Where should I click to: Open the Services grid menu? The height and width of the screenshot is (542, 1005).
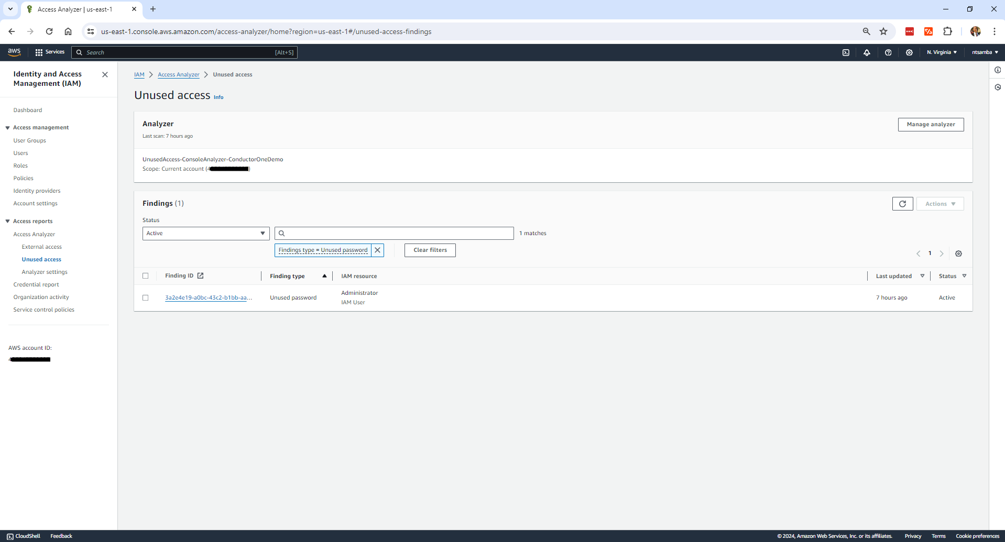[x=50, y=52]
